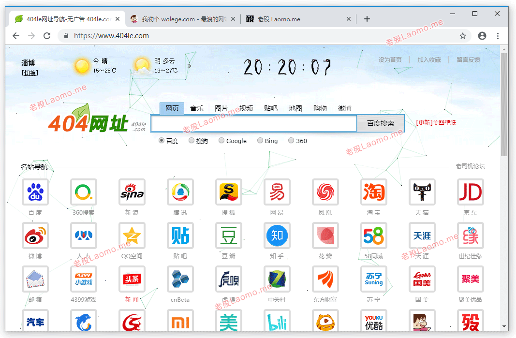Select the 搜狗 search engine radio
Screen dimensions: 516x338
(192, 141)
